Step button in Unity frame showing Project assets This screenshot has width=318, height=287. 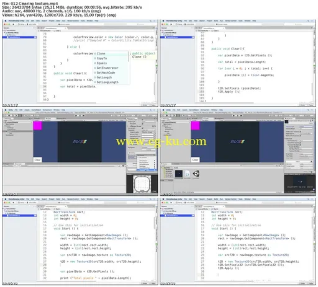click(x=241, y=115)
